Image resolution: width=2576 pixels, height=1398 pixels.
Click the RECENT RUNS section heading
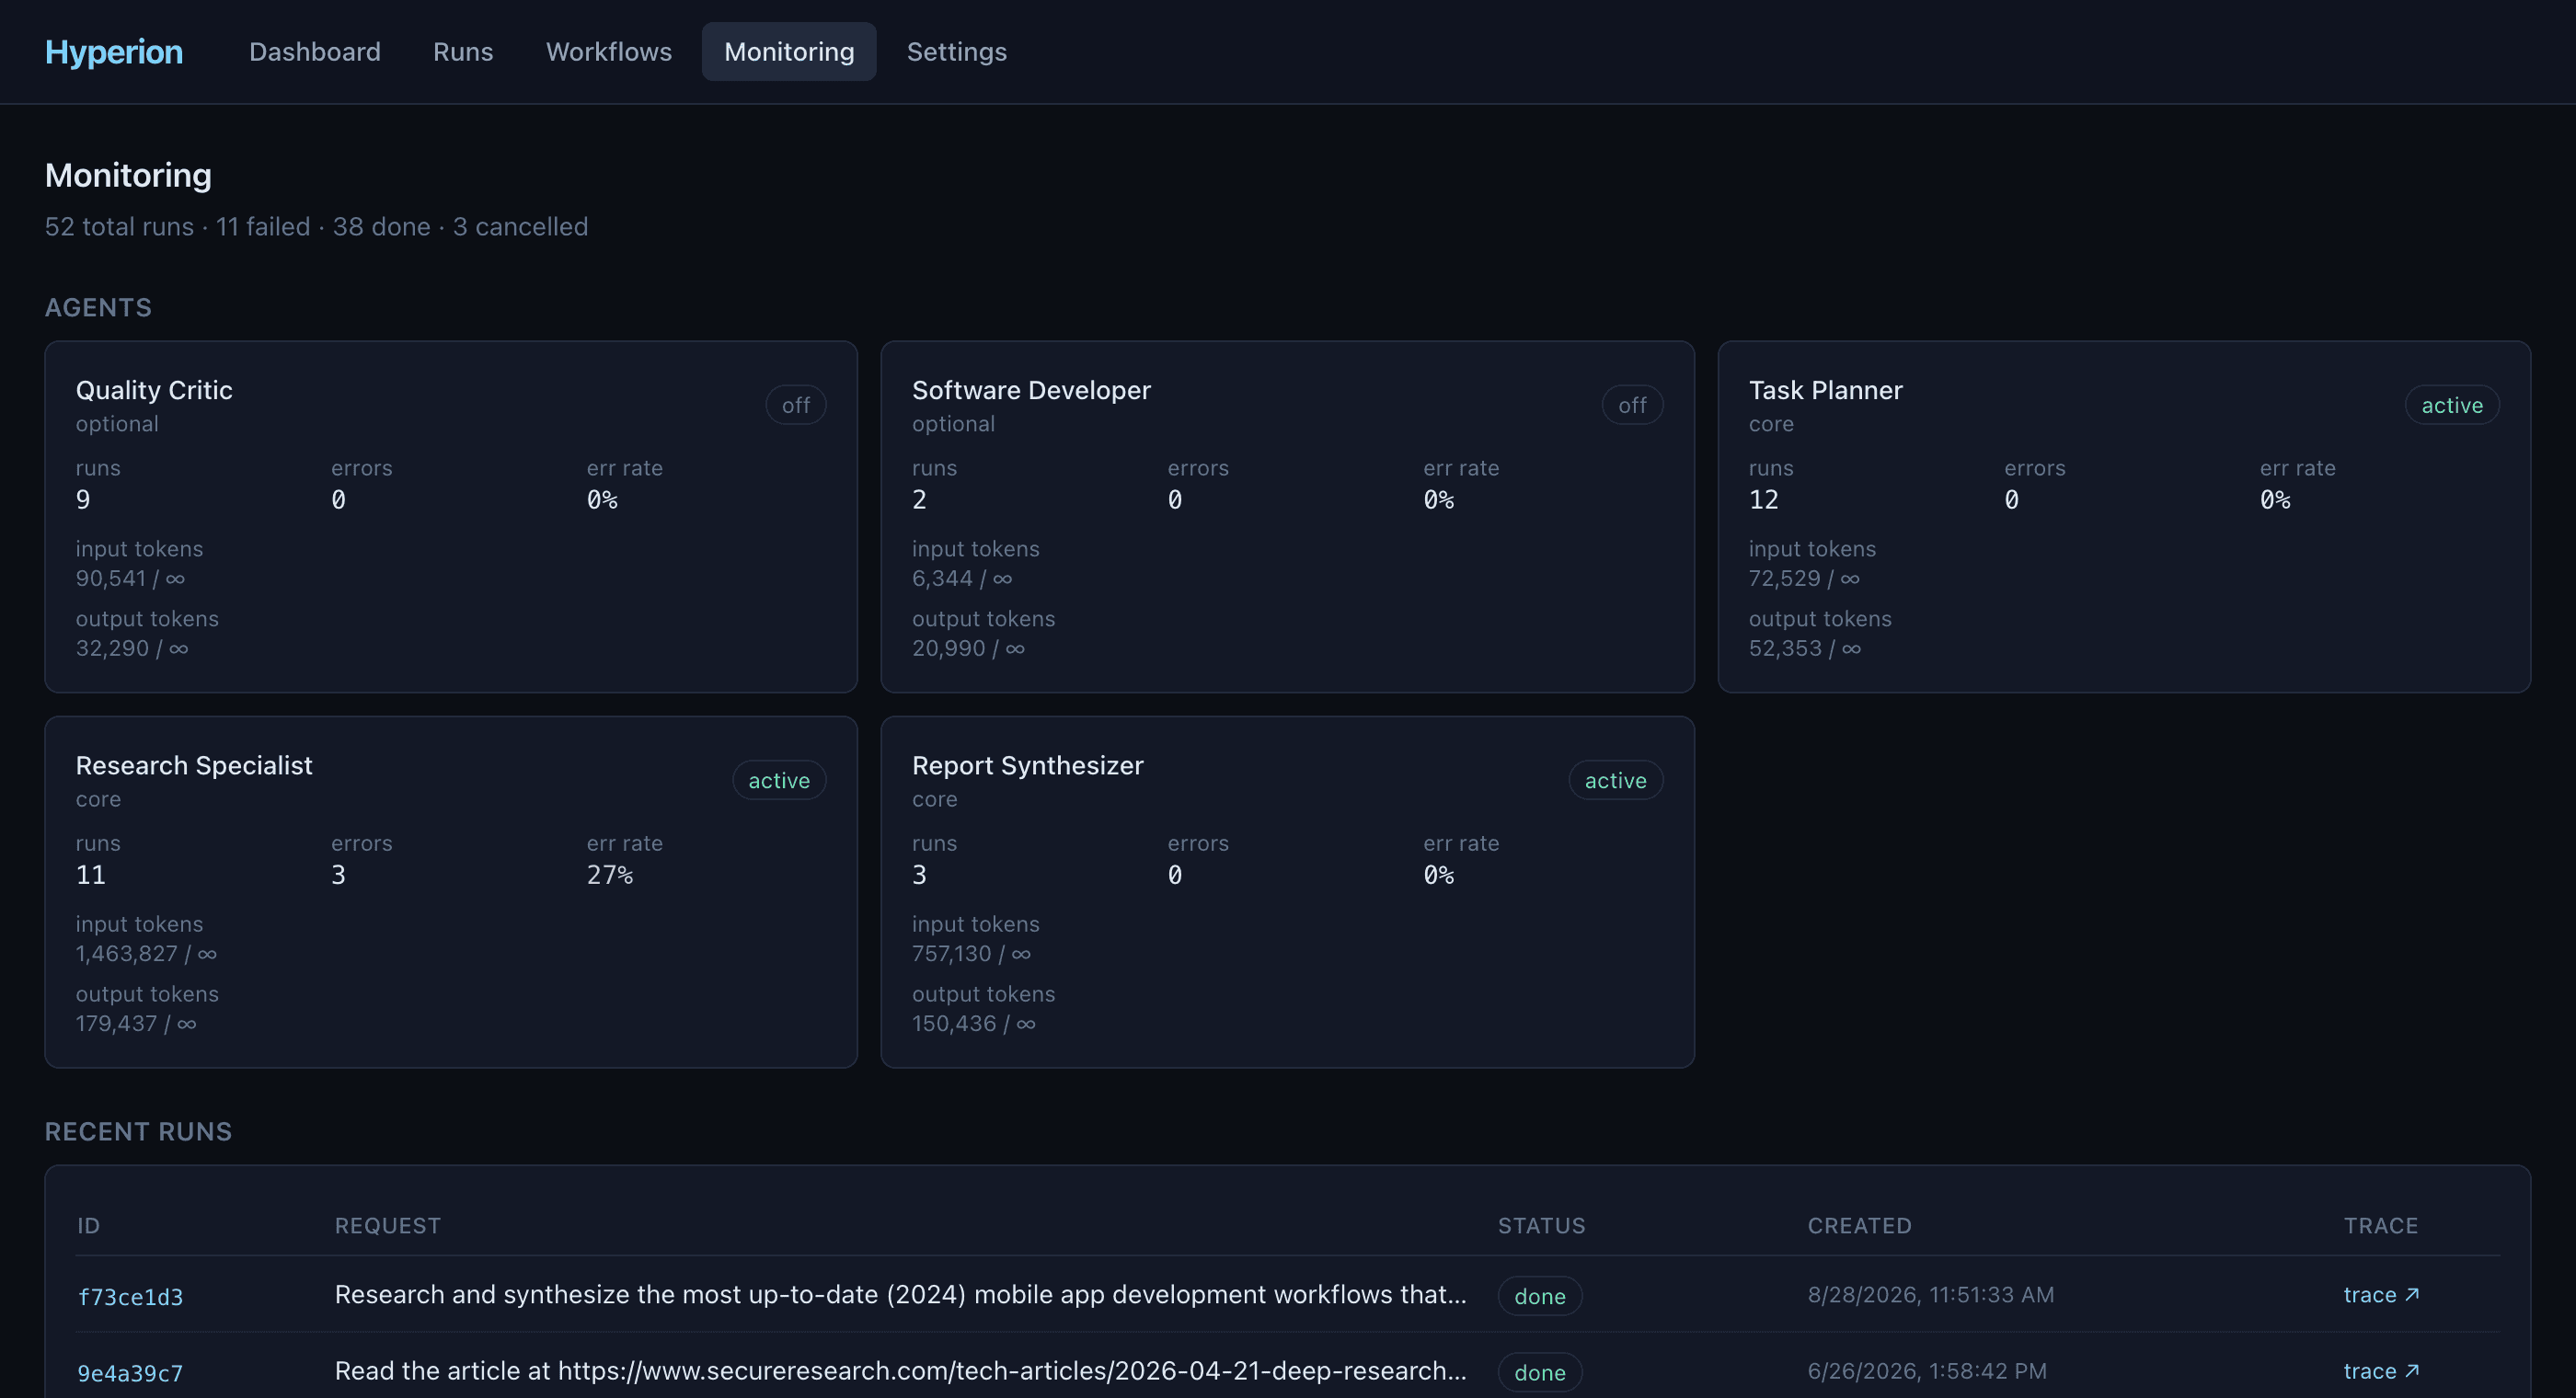(x=138, y=1131)
